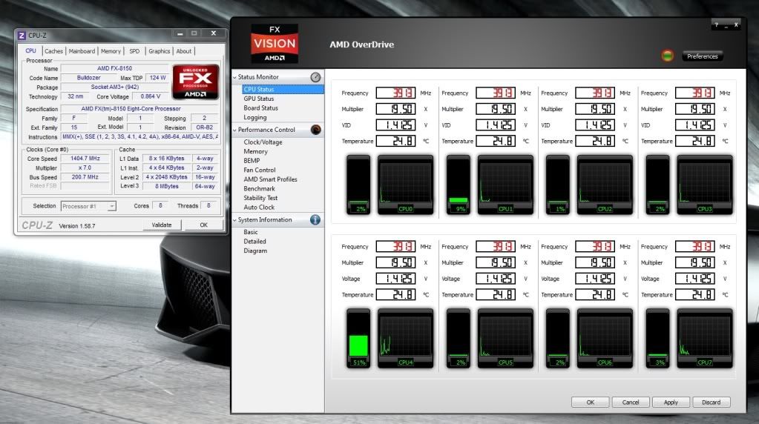Open GPU Status in the sidebar

(x=258, y=99)
